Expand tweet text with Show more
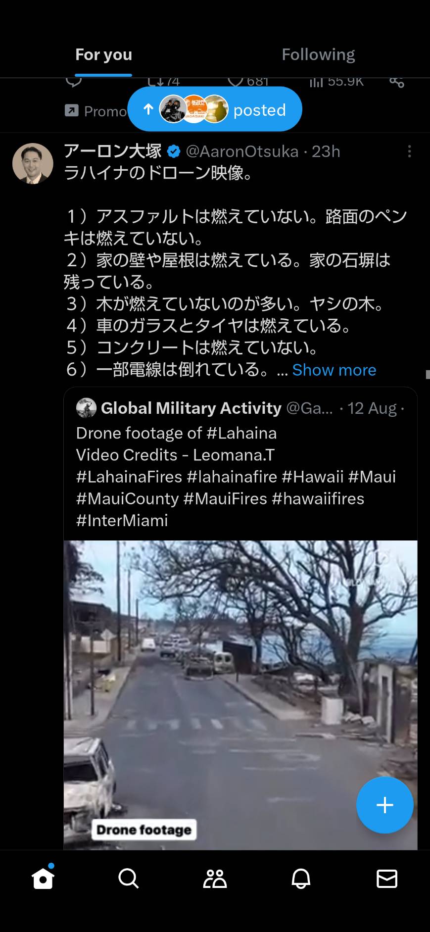430x932 pixels. 334,370
